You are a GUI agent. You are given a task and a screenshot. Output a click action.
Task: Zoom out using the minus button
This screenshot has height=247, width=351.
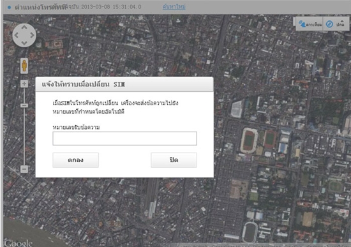tap(24, 169)
